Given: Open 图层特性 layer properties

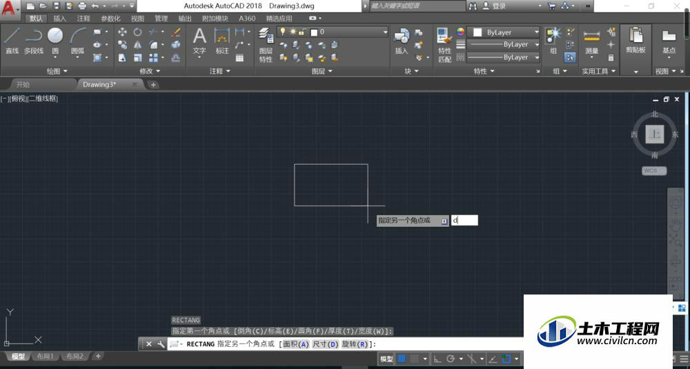Looking at the screenshot, I should pos(266,45).
